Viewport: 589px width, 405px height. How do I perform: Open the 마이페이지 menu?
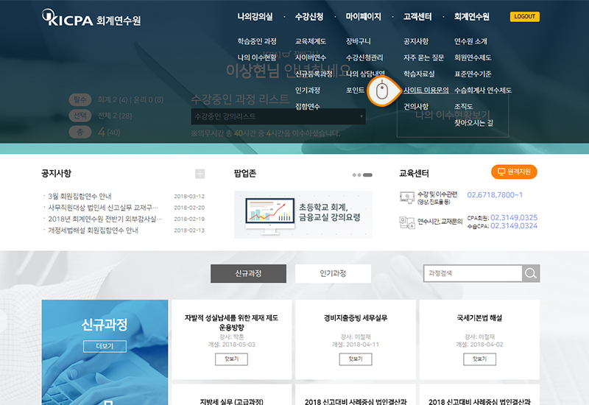point(363,16)
